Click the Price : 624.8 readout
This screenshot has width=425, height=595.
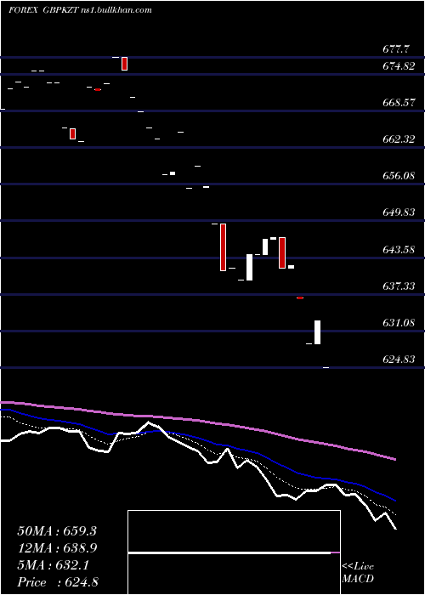click(58, 582)
